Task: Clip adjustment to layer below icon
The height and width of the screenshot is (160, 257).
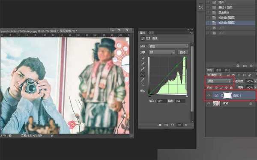Action: 159,125
